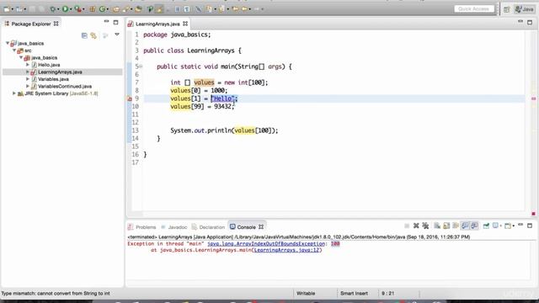The height and width of the screenshot is (303, 539).
Task: Toggle Word Wrap in the Console toolbar
Action: 456,226
